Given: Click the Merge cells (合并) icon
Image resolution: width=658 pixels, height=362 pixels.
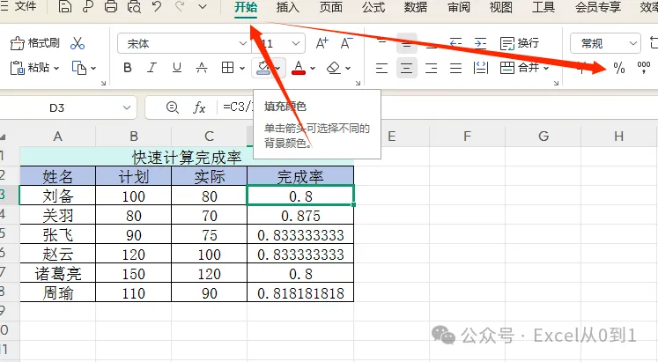Looking at the screenshot, I should pyautogui.click(x=506, y=68).
